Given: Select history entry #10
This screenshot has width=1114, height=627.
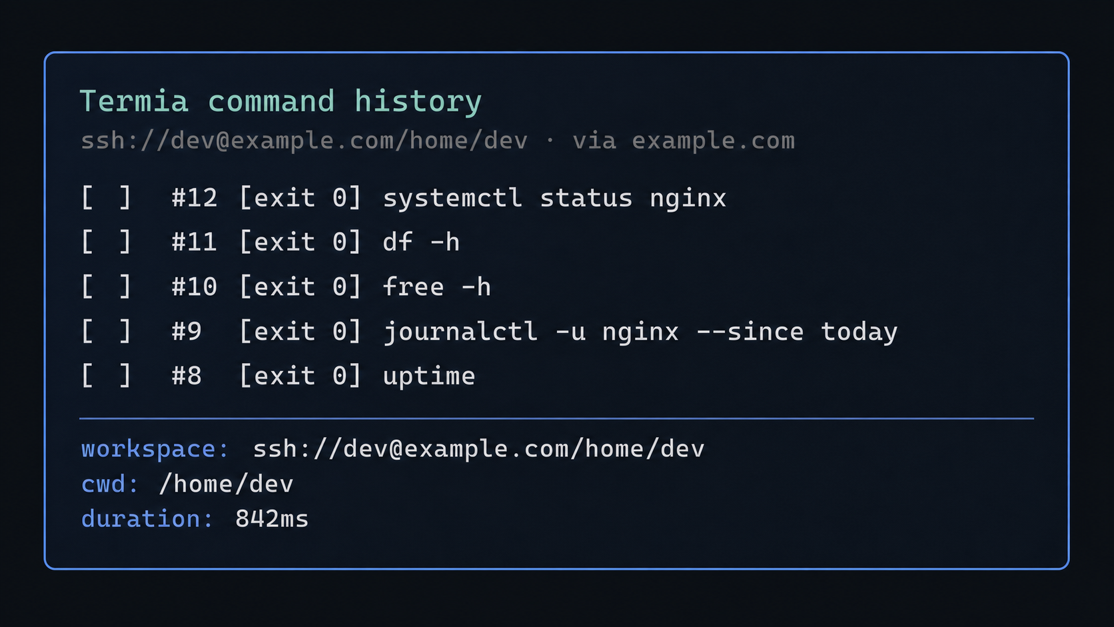Looking at the screenshot, I should coord(194,287).
